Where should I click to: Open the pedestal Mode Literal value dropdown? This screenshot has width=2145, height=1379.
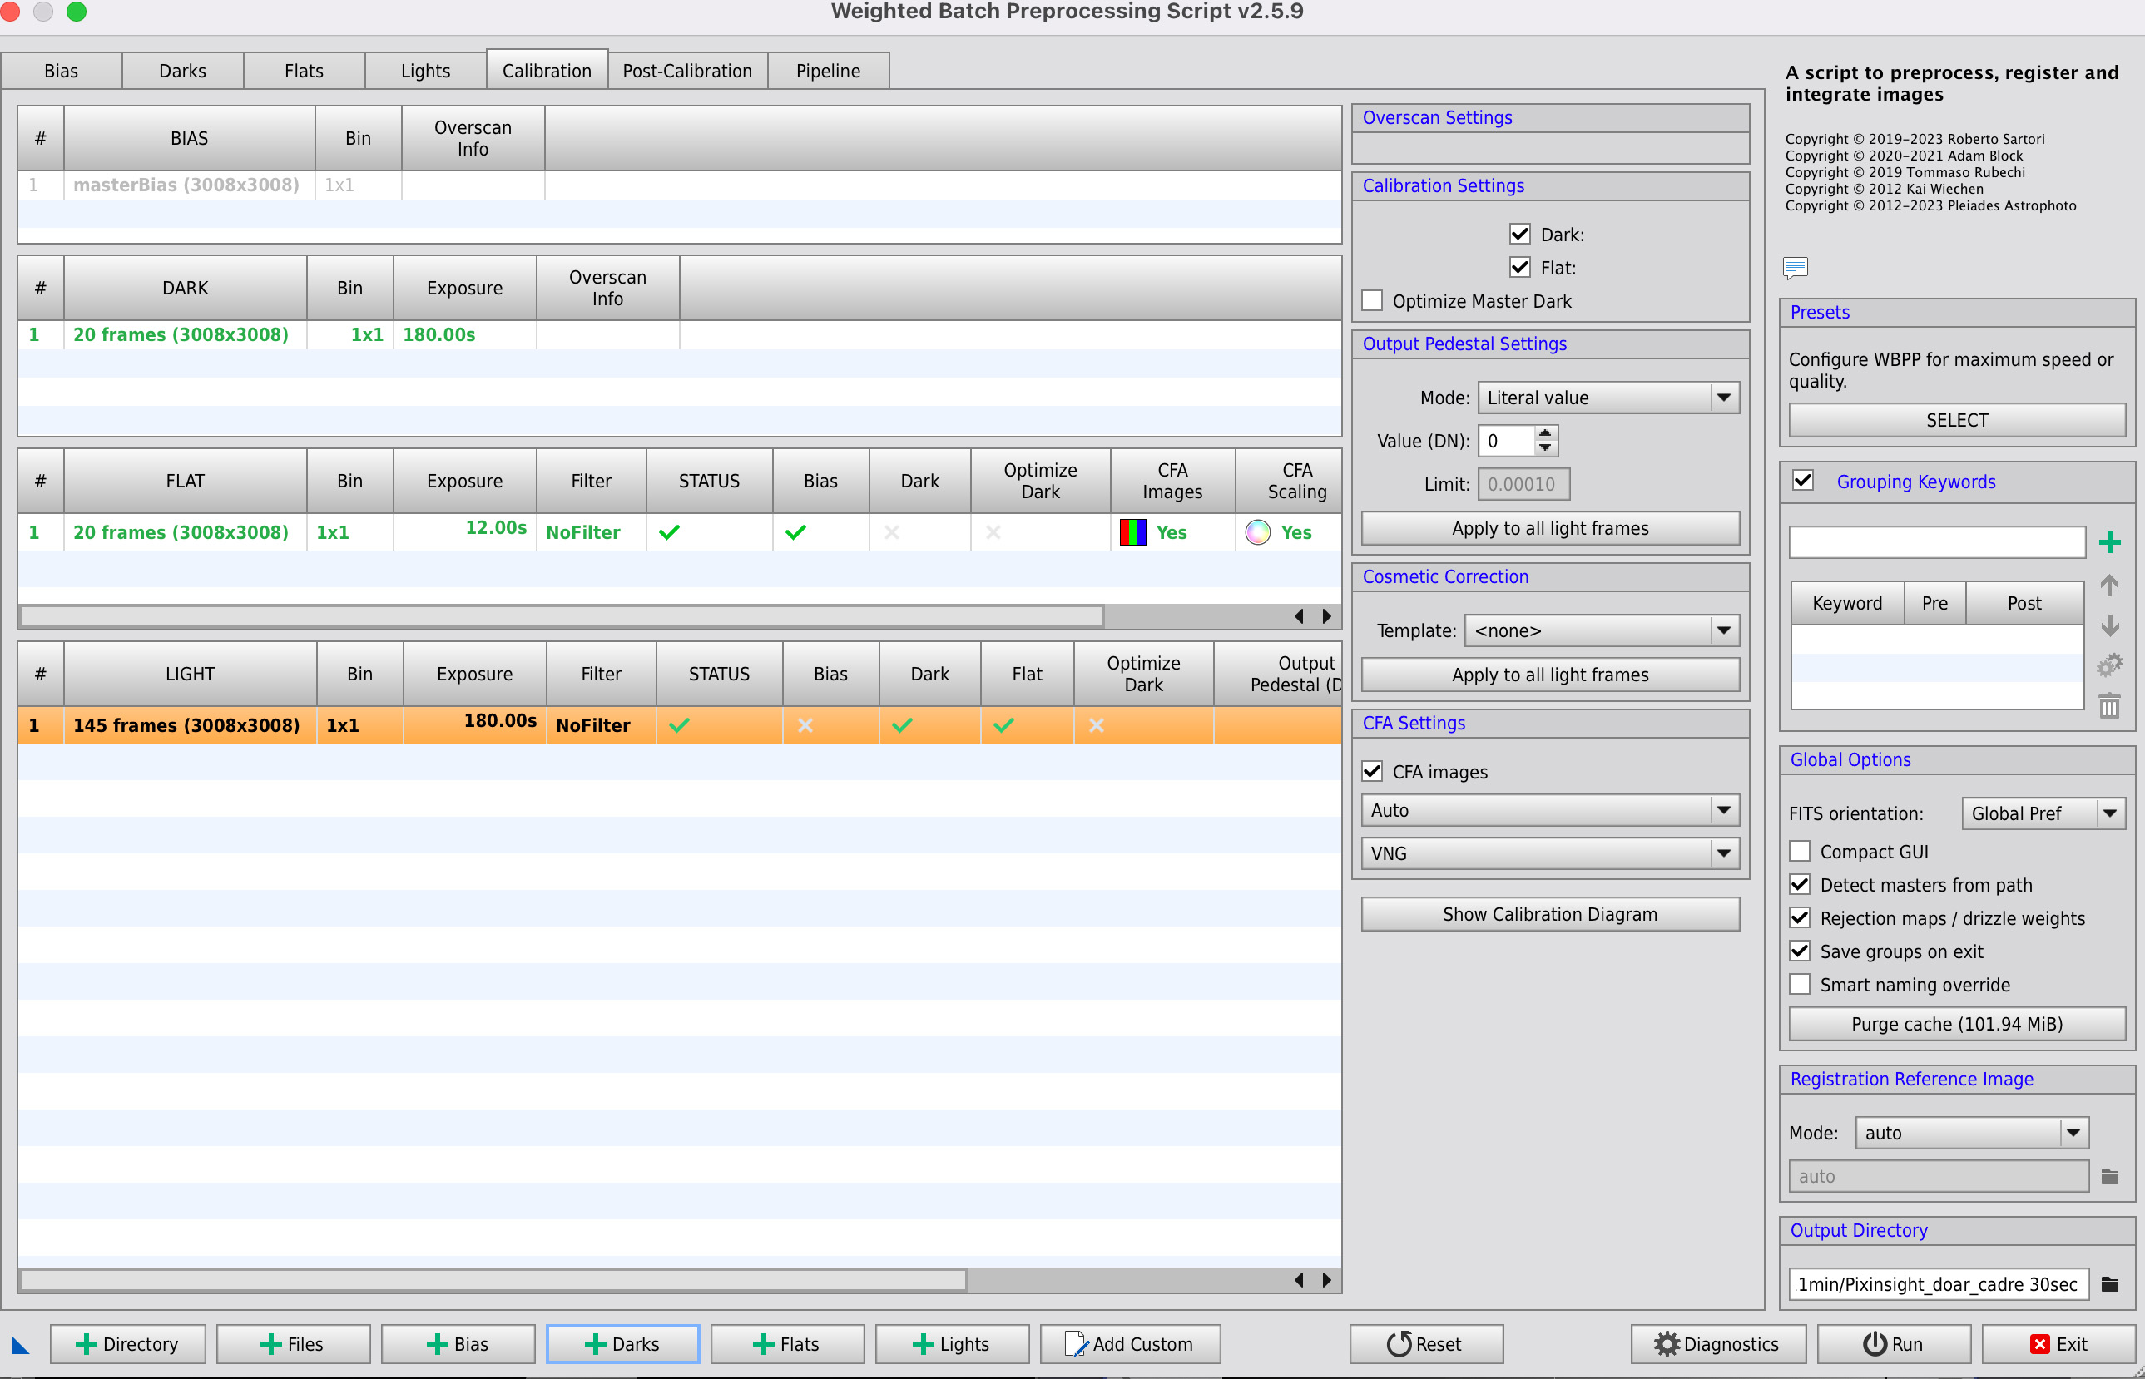click(1608, 398)
